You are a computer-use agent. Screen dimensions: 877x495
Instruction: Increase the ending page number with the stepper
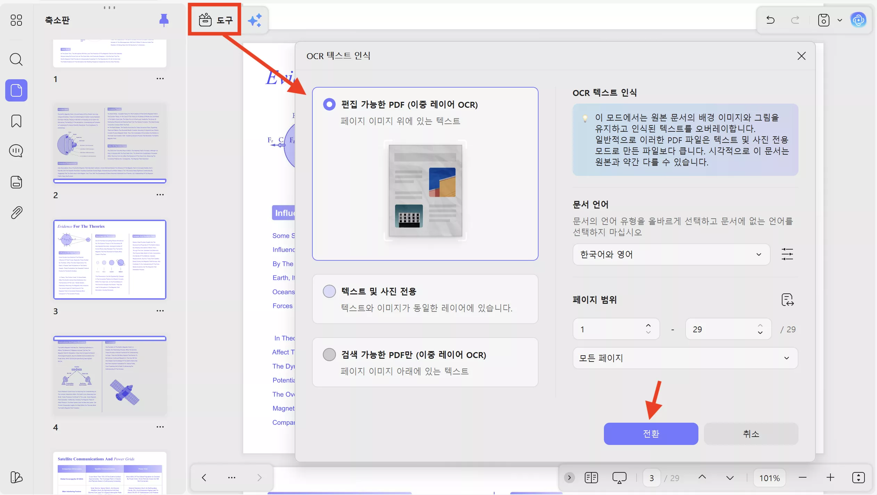click(760, 325)
